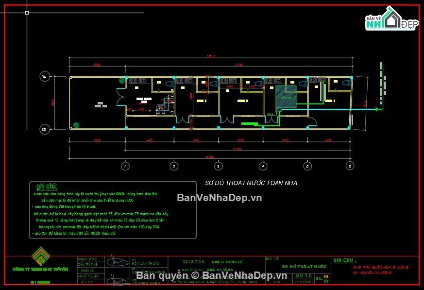
Task: Select grid axis bubble B
Action: coord(44,129)
